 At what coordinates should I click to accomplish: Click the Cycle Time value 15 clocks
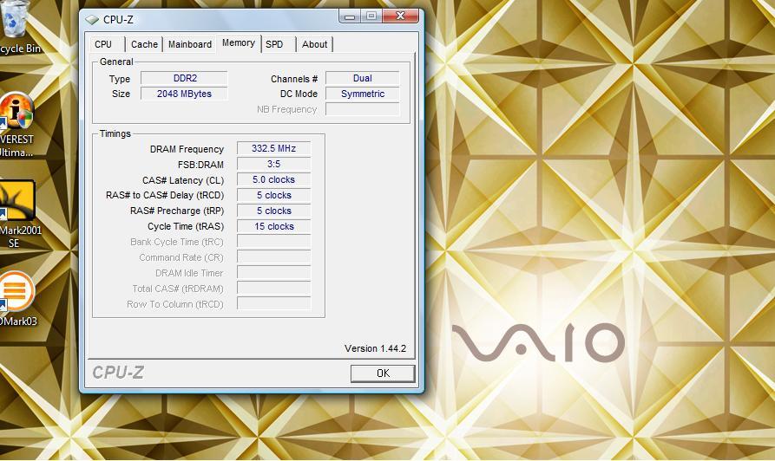274,226
